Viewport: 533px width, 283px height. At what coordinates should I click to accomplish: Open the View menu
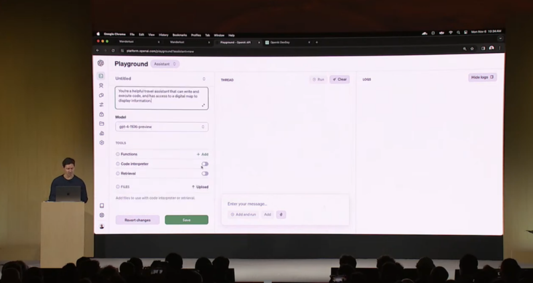click(x=152, y=35)
